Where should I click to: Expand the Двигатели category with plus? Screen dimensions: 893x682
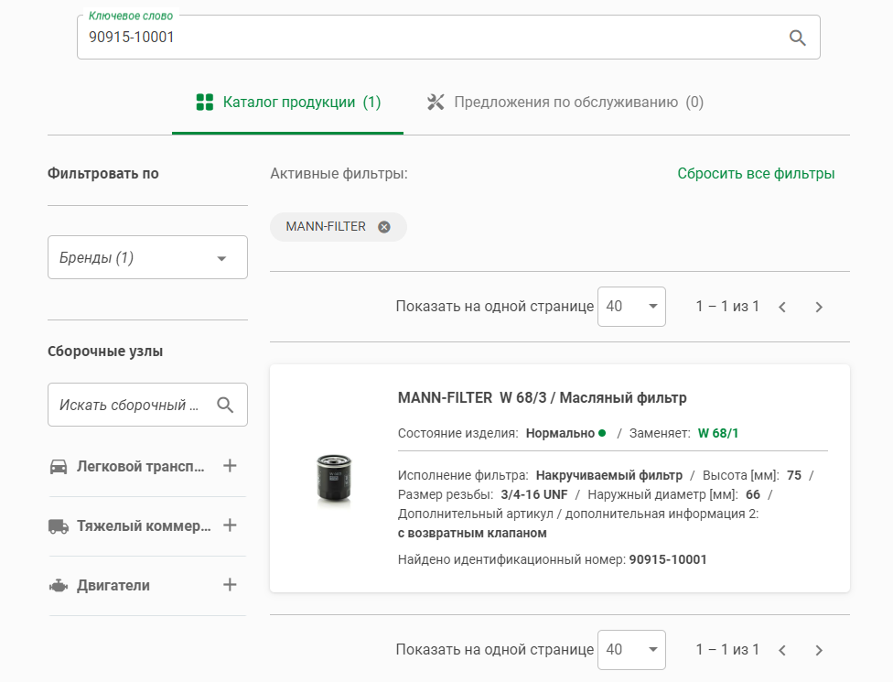point(230,585)
